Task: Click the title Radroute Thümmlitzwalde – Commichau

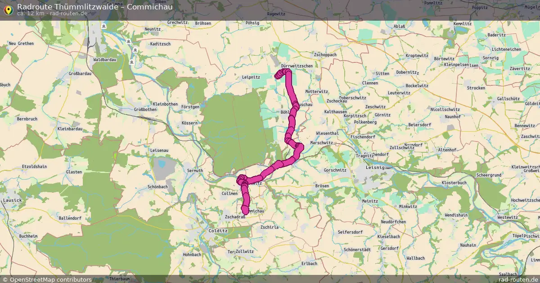Action: (x=94, y=6)
